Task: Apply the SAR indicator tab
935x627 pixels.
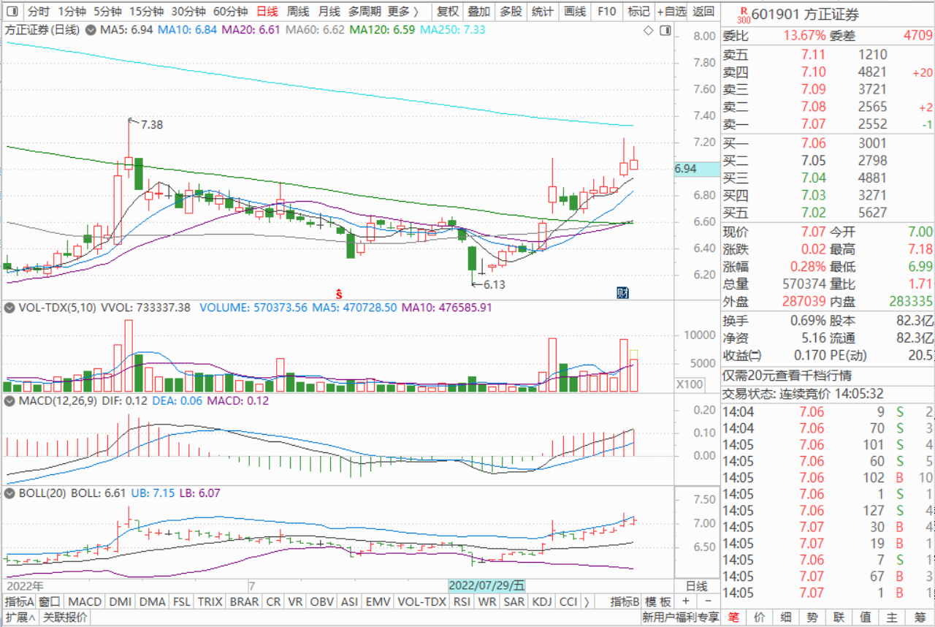Action: (x=514, y=601)
